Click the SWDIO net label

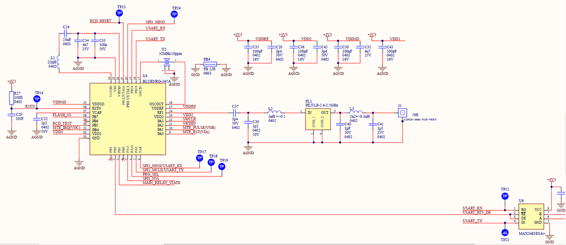189,123
